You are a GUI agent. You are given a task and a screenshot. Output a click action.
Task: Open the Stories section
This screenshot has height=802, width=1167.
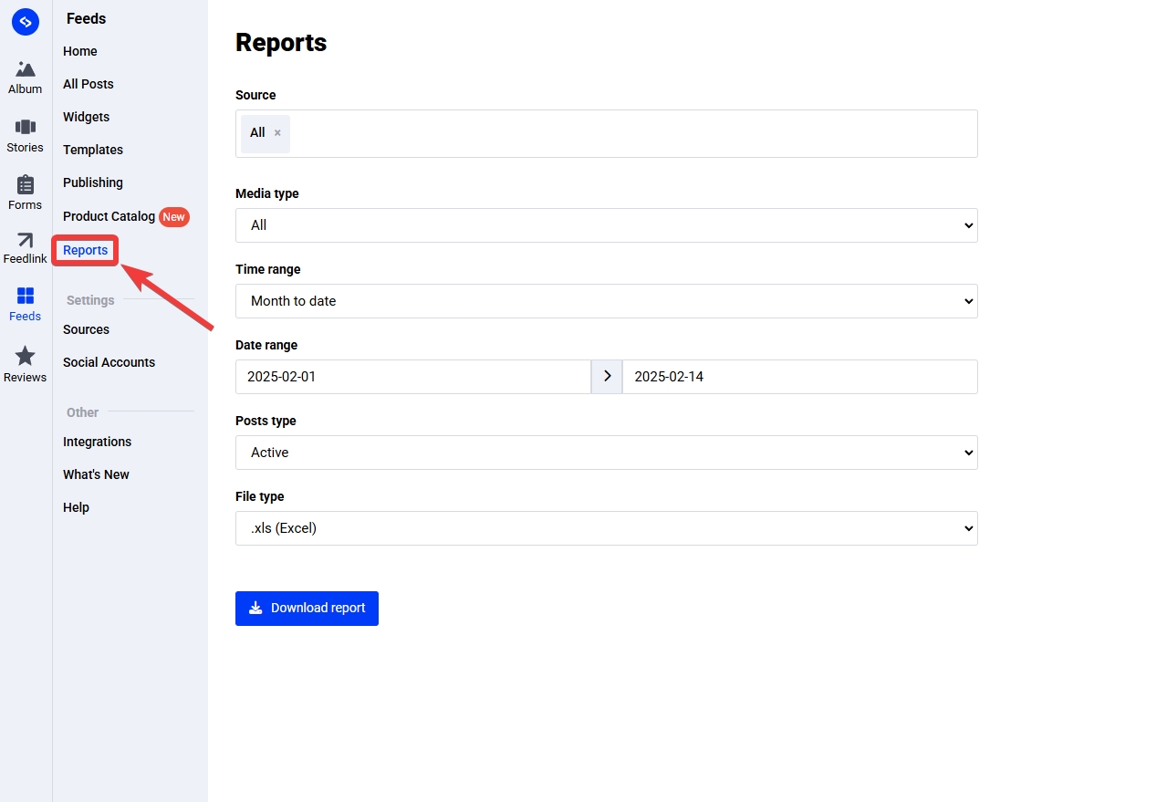25,134
